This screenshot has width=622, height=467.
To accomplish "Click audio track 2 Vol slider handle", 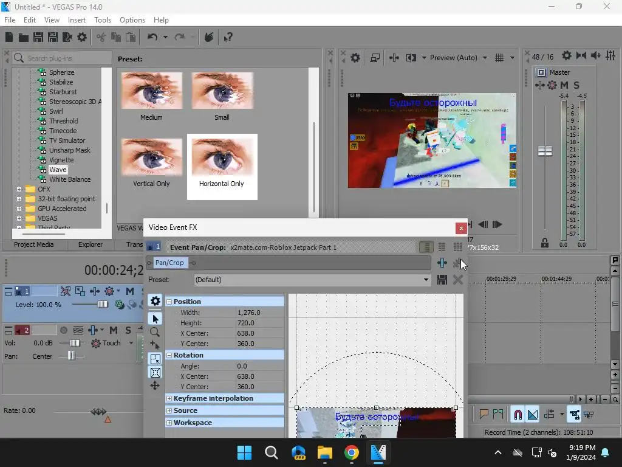I will [x=75, y=343].
